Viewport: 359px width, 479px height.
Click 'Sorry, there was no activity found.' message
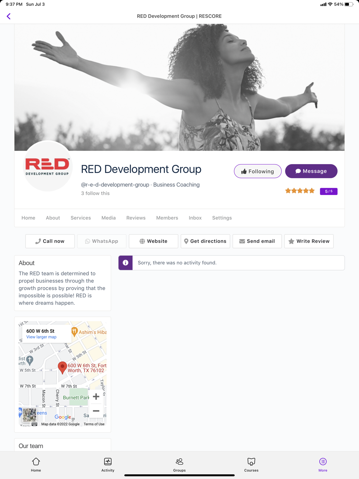coord(177,263)
